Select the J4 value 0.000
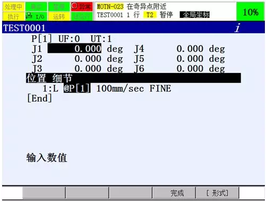Viewport: 267px width, 202px height. pos(190,49)
